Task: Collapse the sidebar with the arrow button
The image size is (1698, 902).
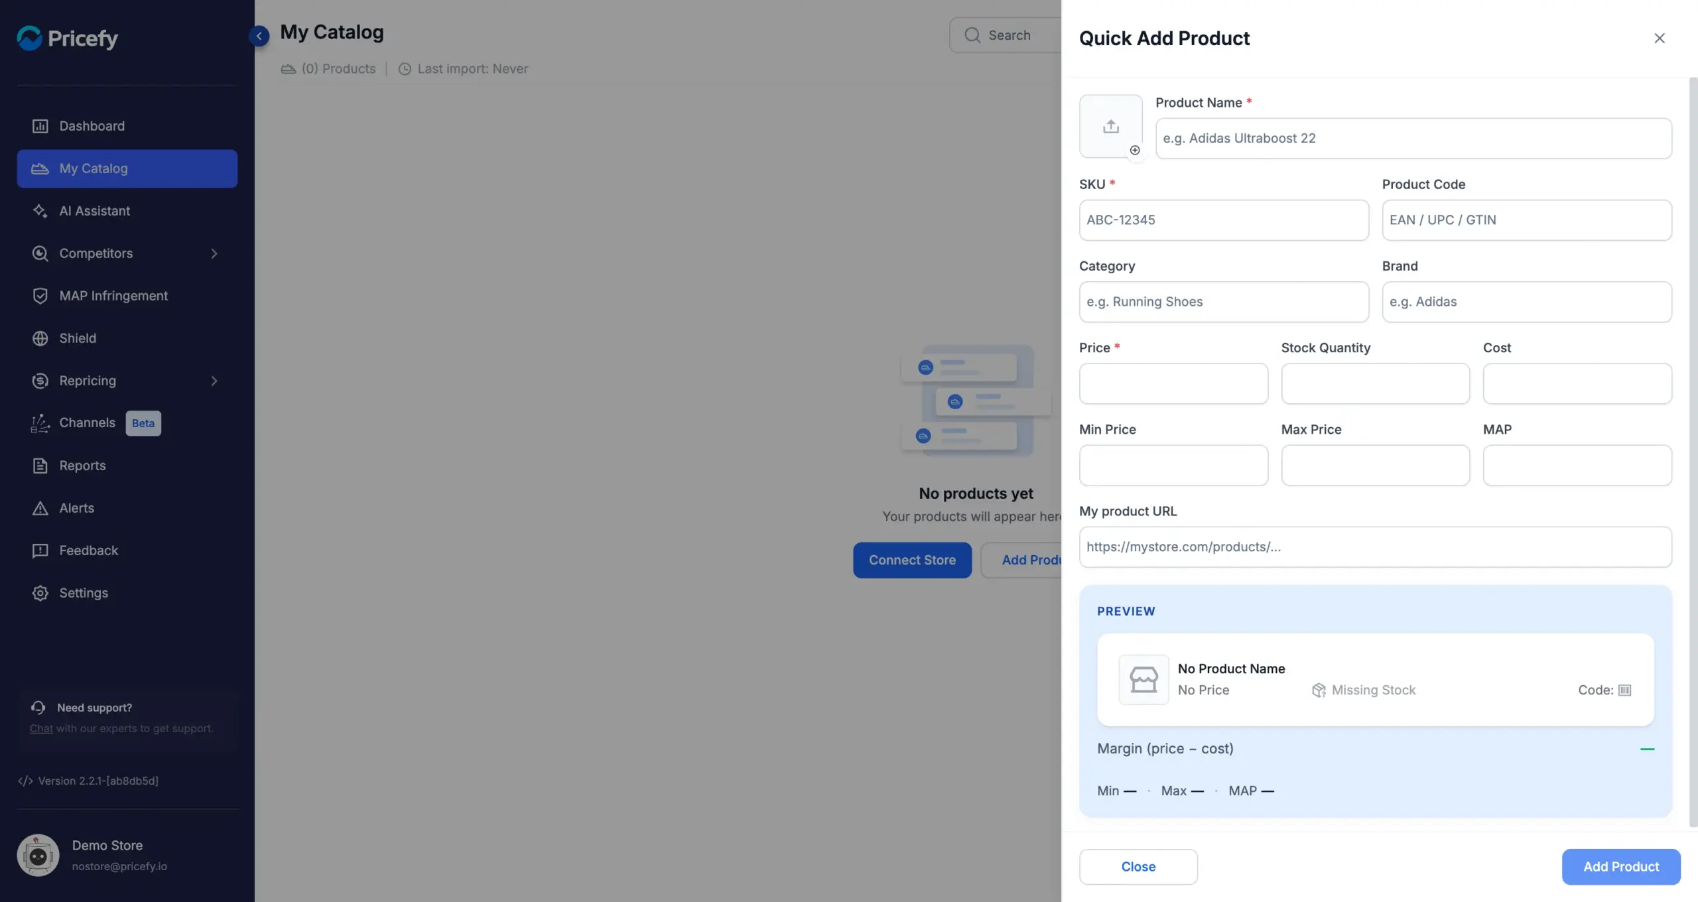Action: tap(259, 36)
